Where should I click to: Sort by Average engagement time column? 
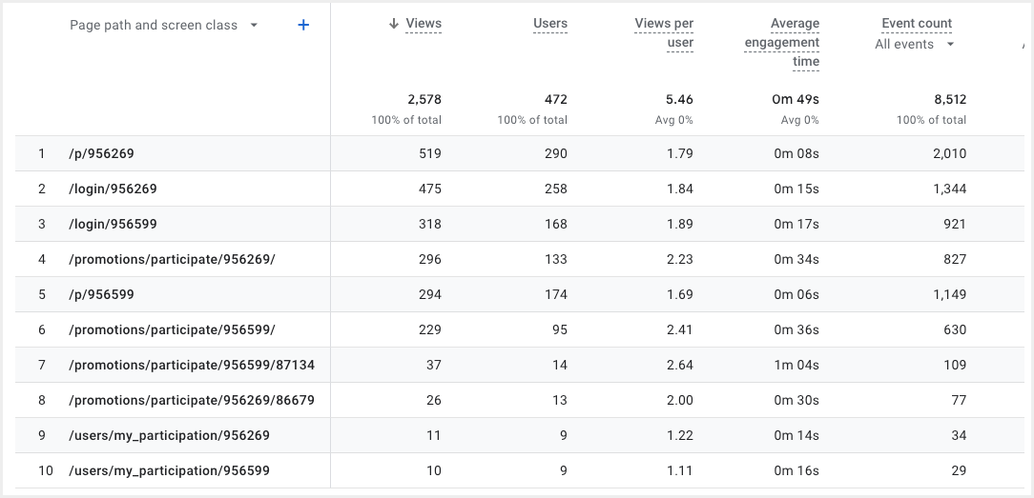coord(781,42)
